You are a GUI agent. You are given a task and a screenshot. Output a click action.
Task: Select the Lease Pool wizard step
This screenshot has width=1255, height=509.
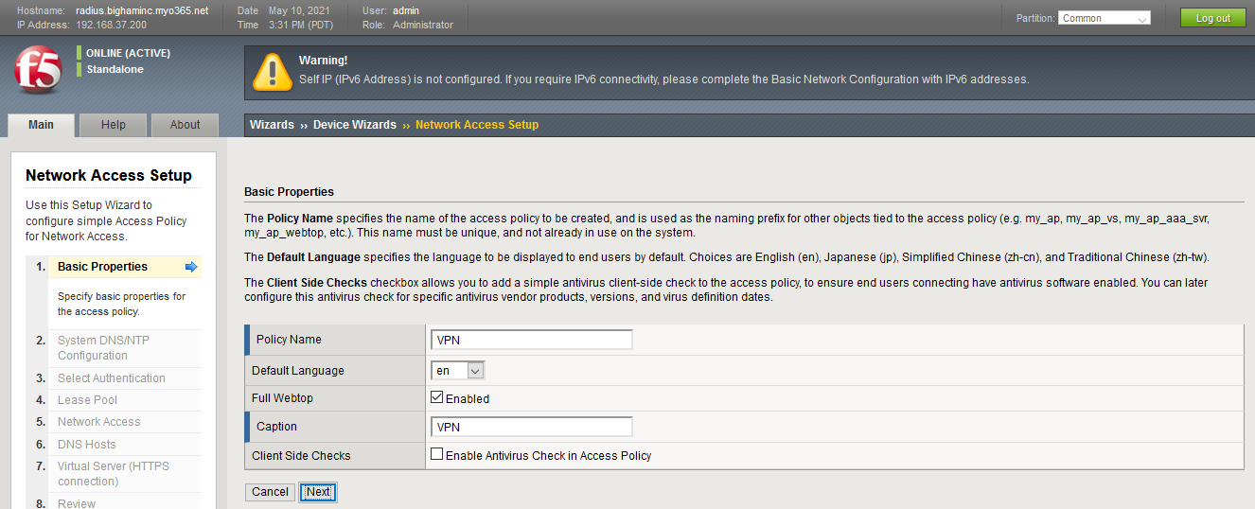(87, 400)
